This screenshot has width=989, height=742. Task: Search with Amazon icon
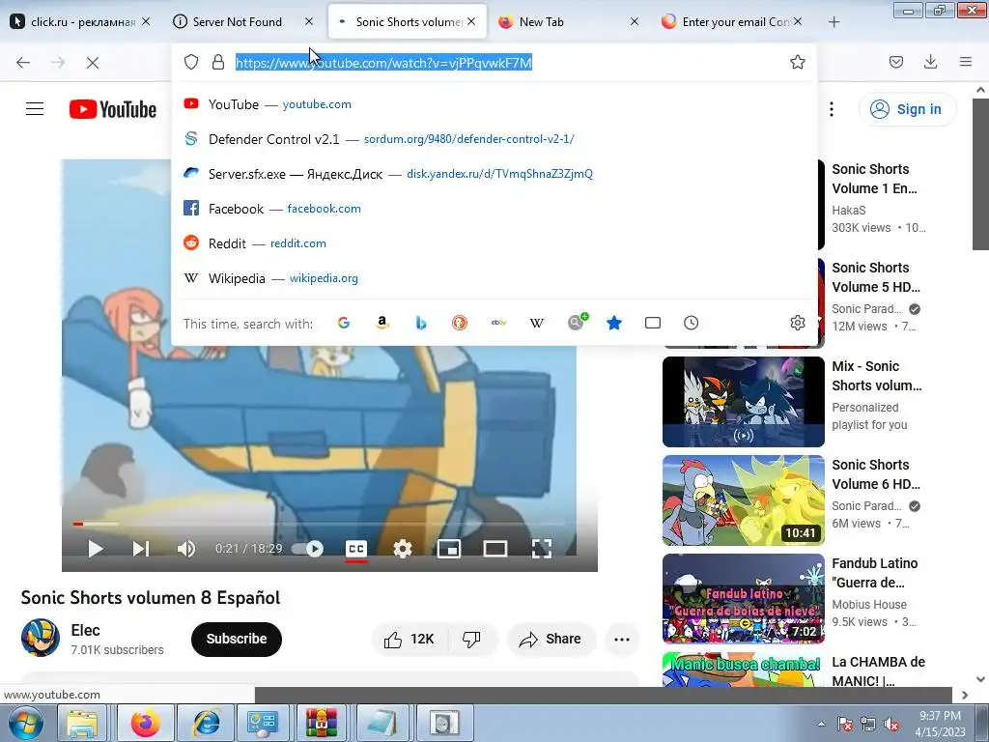(x=382, y=323)
